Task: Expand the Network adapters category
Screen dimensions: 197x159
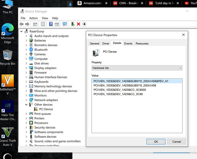Action: (26, 100)
